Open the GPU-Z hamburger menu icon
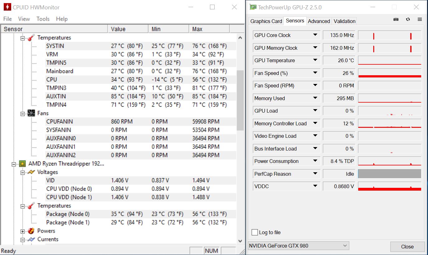 (420, 19)
